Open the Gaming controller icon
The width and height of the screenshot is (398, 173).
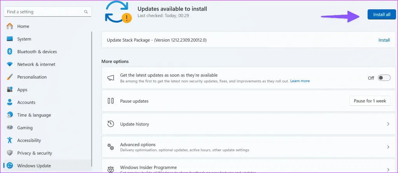click(10, 128)
